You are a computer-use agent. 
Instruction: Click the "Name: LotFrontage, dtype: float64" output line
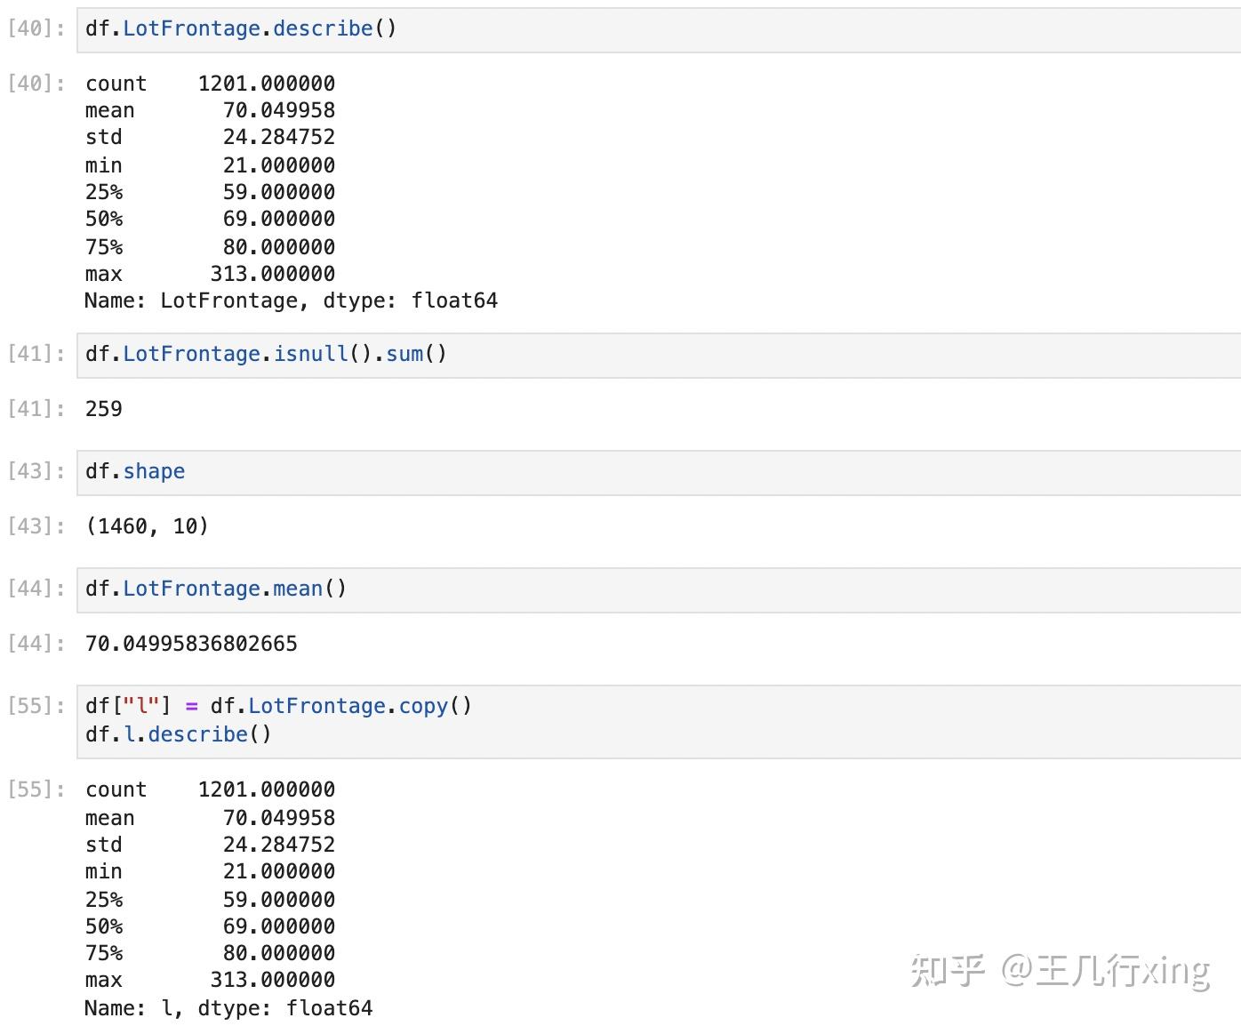pos(291,301)
